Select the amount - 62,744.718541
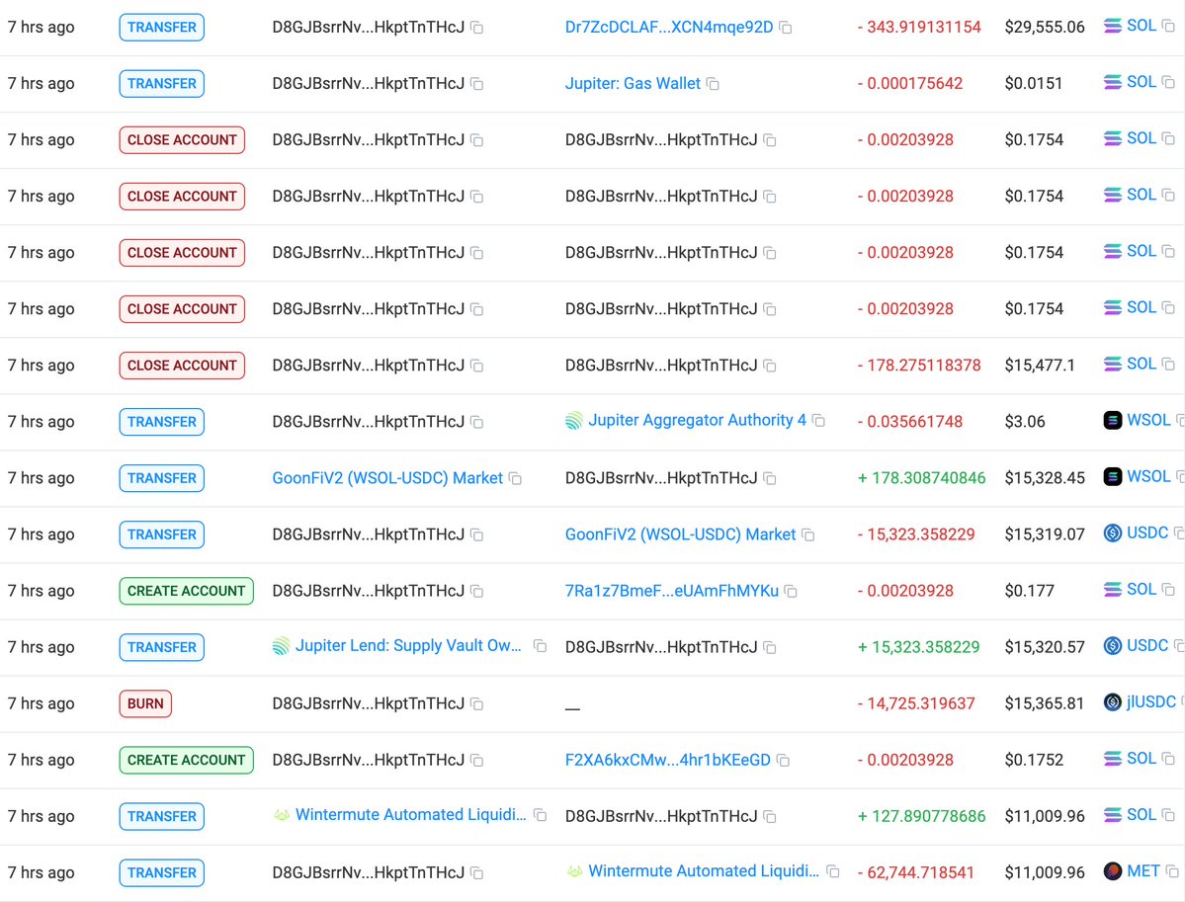Screen dimensions: 1185x902 (915, 872)
